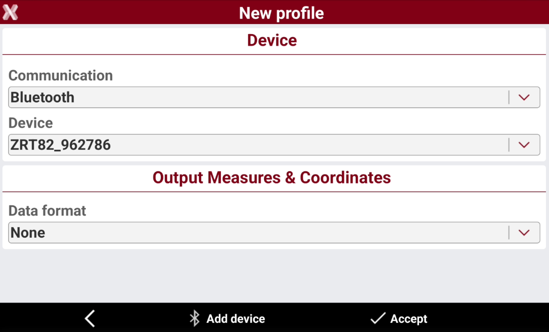Click the Communication field label
The image size is (549, 332).
point(61,76)
